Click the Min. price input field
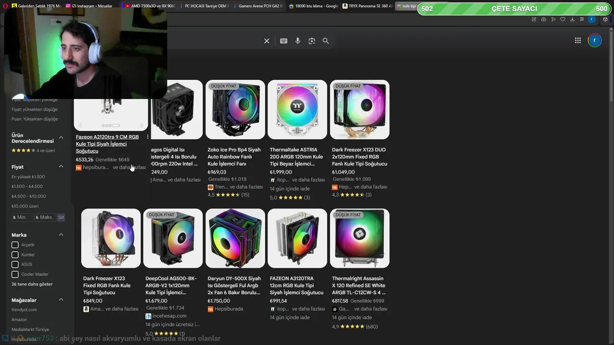Image resolution: width=614 pixels, height=345 pixels. point(23,218)
